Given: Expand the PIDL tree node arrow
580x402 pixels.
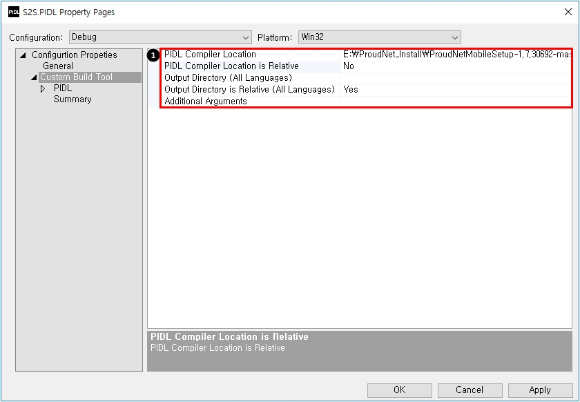Looking at the screenshot, I should (43, 88).
